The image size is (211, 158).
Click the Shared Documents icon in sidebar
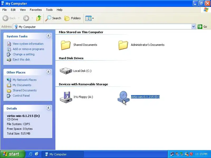tap(9, 90)
